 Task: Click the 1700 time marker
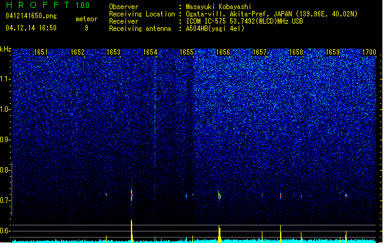click(369, 52)
